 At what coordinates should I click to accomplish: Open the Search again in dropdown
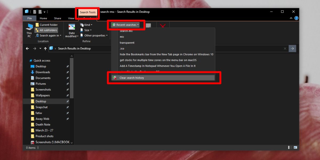(48, 35)
